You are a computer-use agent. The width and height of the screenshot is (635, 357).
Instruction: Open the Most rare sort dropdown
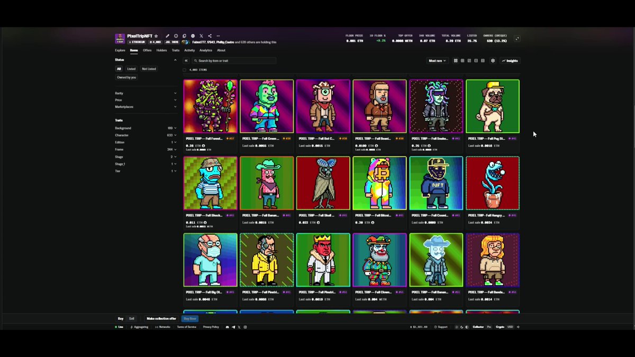click(437, 61)
